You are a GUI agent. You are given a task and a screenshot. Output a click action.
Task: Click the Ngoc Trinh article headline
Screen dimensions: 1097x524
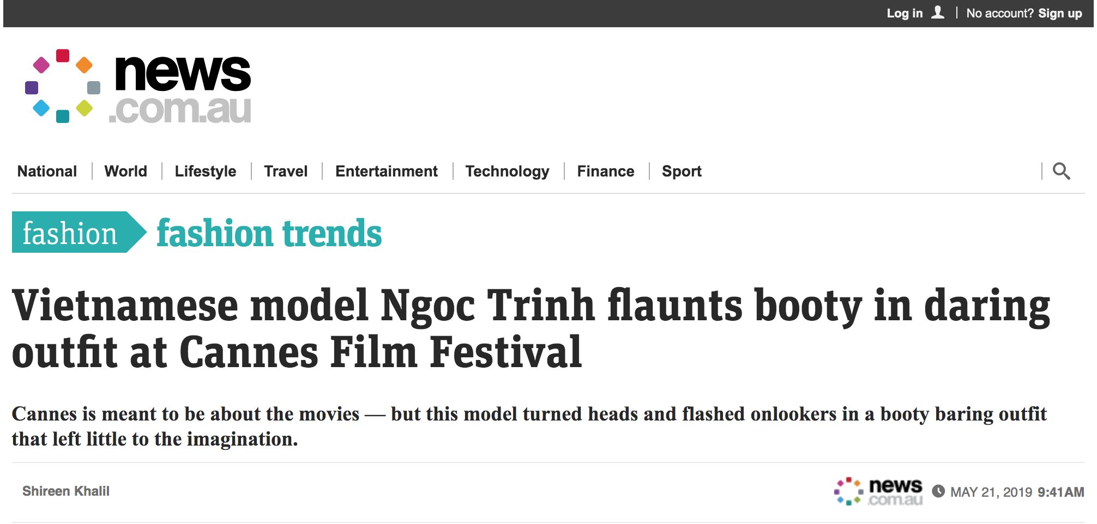point(530,328)
